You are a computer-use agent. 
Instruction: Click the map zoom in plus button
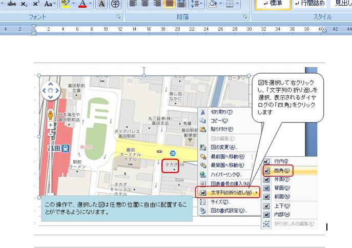point(51,125)
